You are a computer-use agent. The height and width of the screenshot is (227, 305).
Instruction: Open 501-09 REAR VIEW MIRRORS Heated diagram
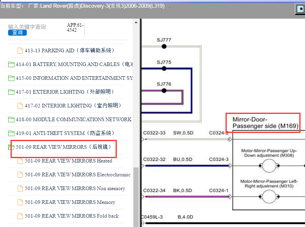(x=69, y=161)
